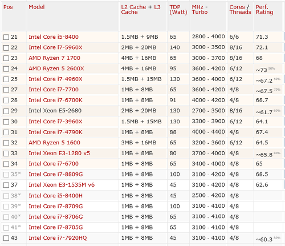
Task: Toggle the checkbox for position 33
Action: [6, 154]
